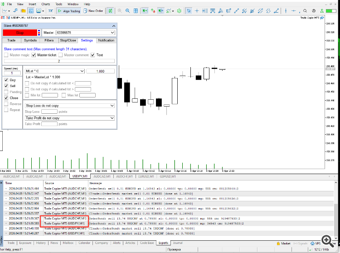Viewport: 340px width, 253px height.
Task: Switch to the Symbols tab
Action: (30, 40)
